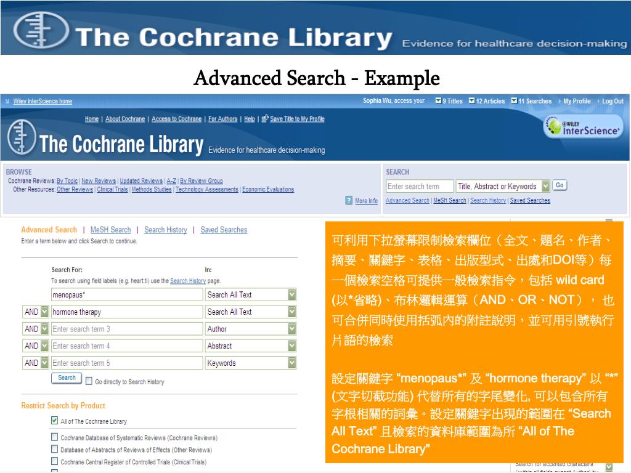Image resolution: width=631 pixels, height=473 pixels.
Task: Click the quick Enter search term field
Action: (x=419, y=186)
